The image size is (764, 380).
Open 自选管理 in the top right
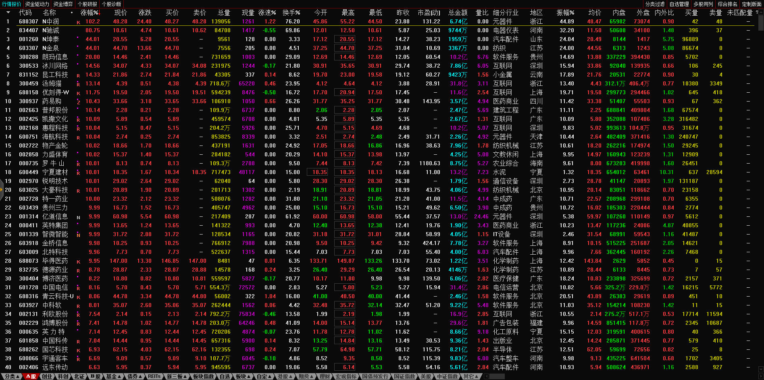pos(679,4)
